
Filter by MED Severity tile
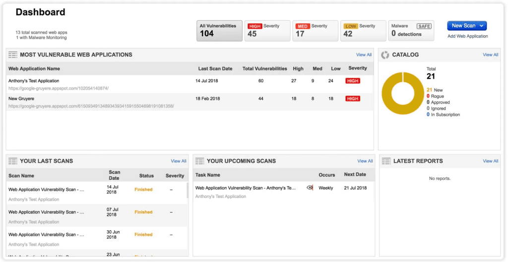(x=315, y=31)
